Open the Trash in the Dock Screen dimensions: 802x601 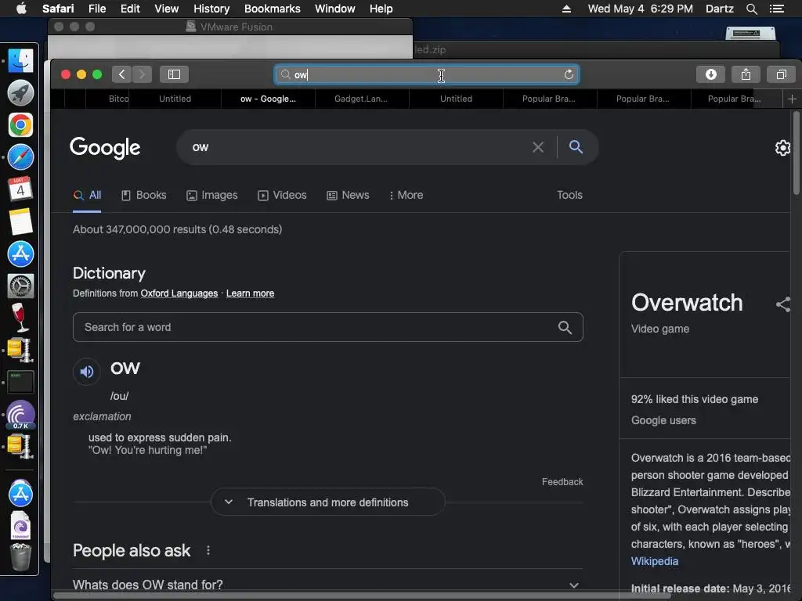(x=20, y=557)
